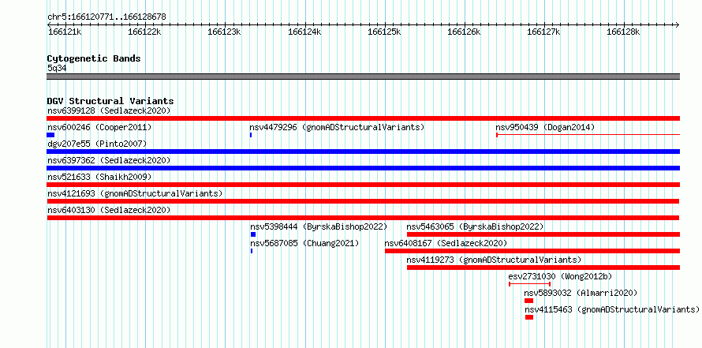Select the red nsv4119273 variant bar
The height and width of the screenshot is (348, 702).
click(x=543, y=268)
